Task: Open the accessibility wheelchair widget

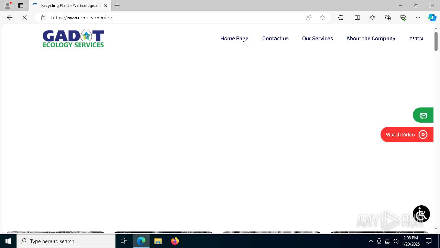Action: (x=421, y=214)
